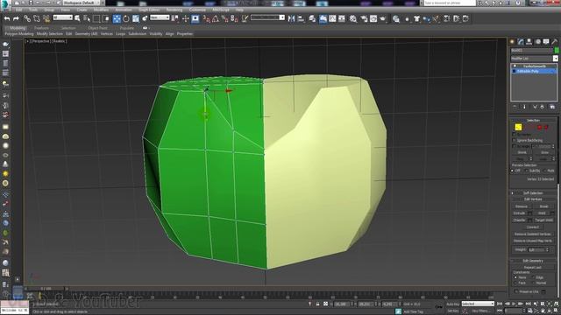Image resolution: width=561 pixels, height=315 pixels.
Task: Activate Select and Rotate tool
Action: 126,18
